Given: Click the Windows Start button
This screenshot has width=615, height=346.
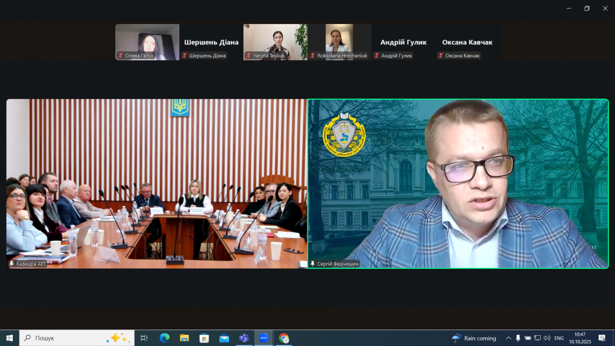Looking at the screenshot, I should coord(9,338).
